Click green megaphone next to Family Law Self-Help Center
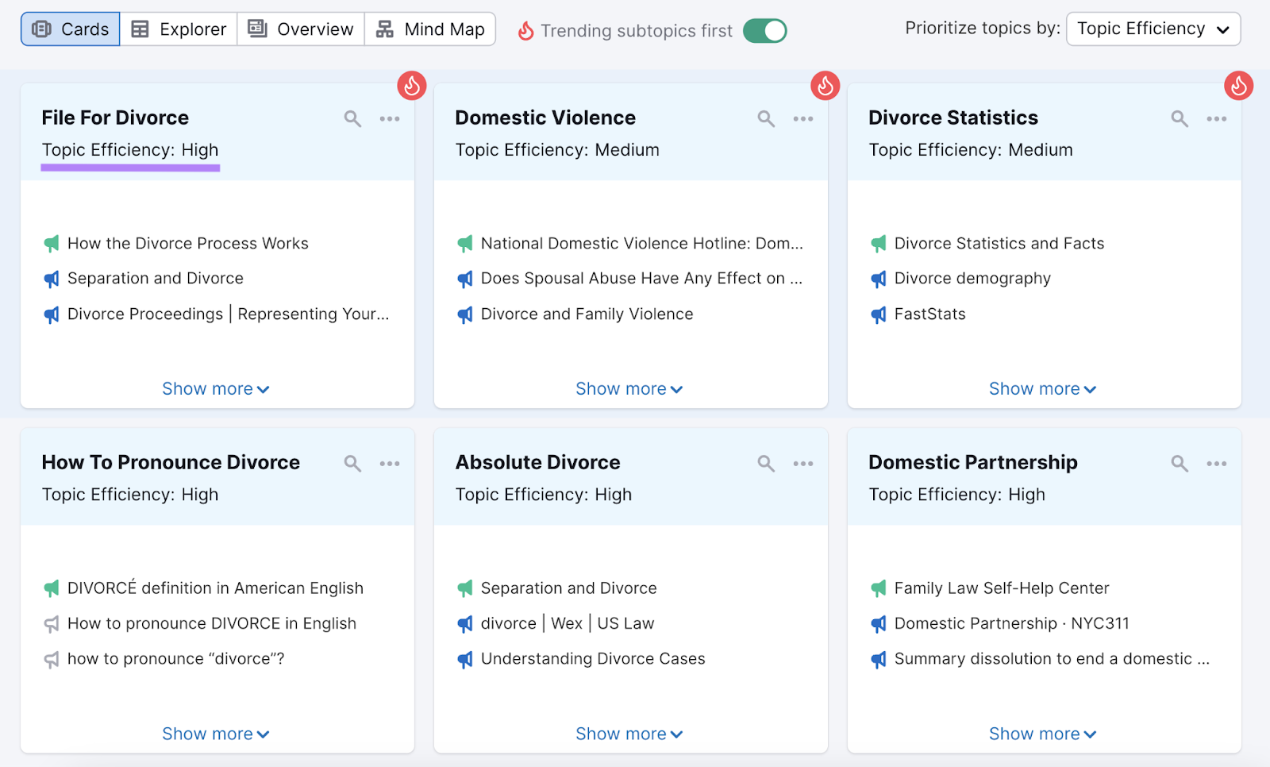 click(x=878, y=588)
